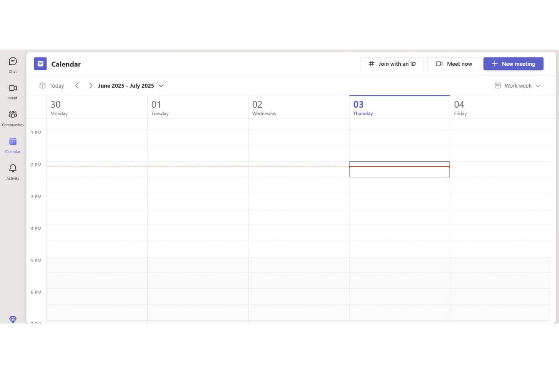Select the Calendar sidebar icon

(x=13, y=145)
